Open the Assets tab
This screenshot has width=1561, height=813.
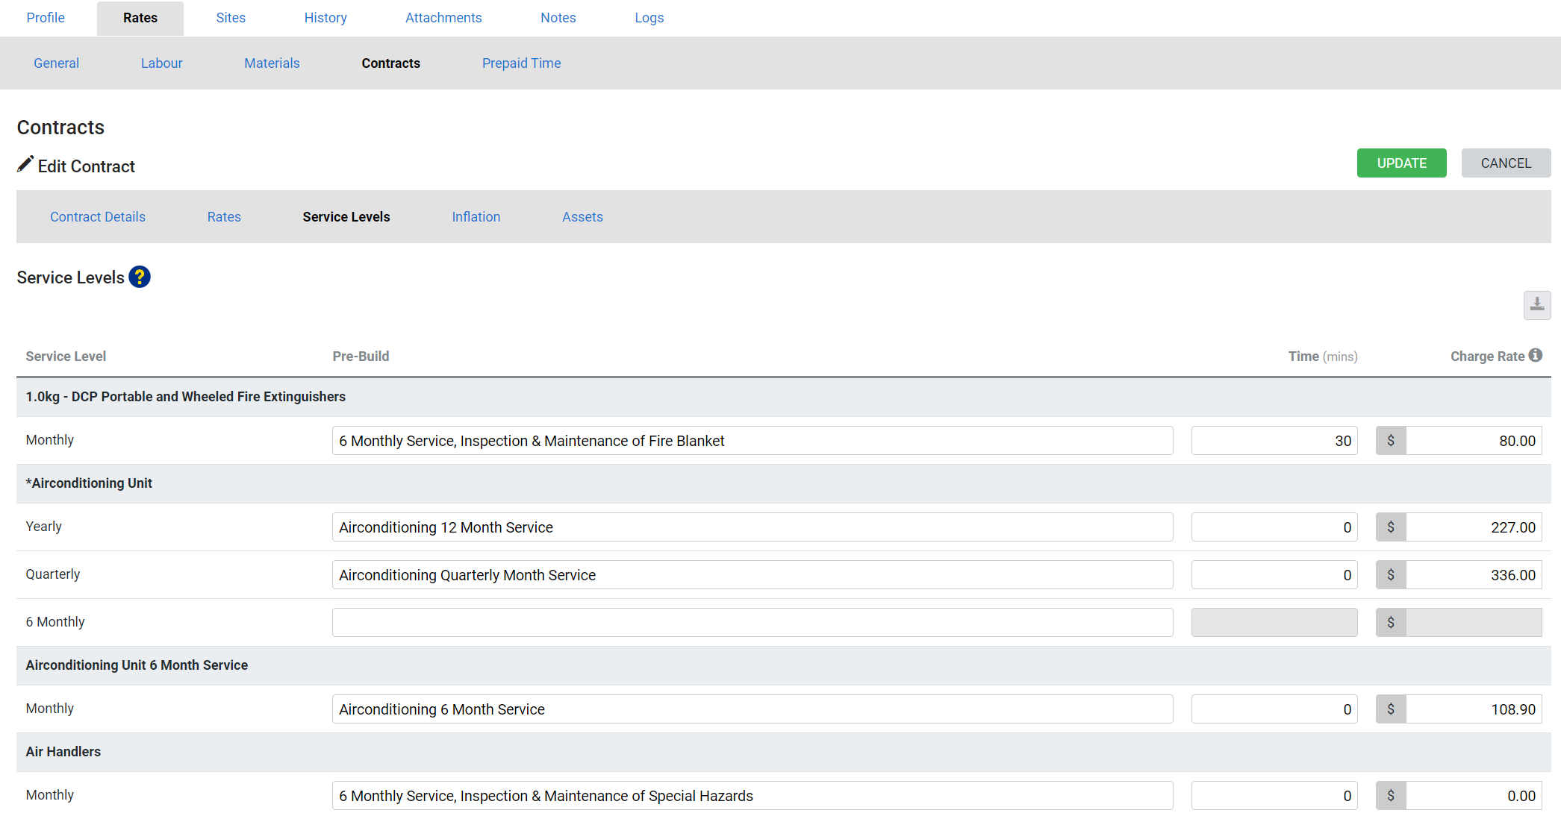(x=582, y=217)
